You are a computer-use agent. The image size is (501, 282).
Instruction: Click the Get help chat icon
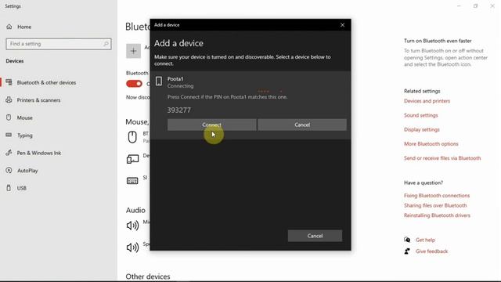click(x=407, y=240)
